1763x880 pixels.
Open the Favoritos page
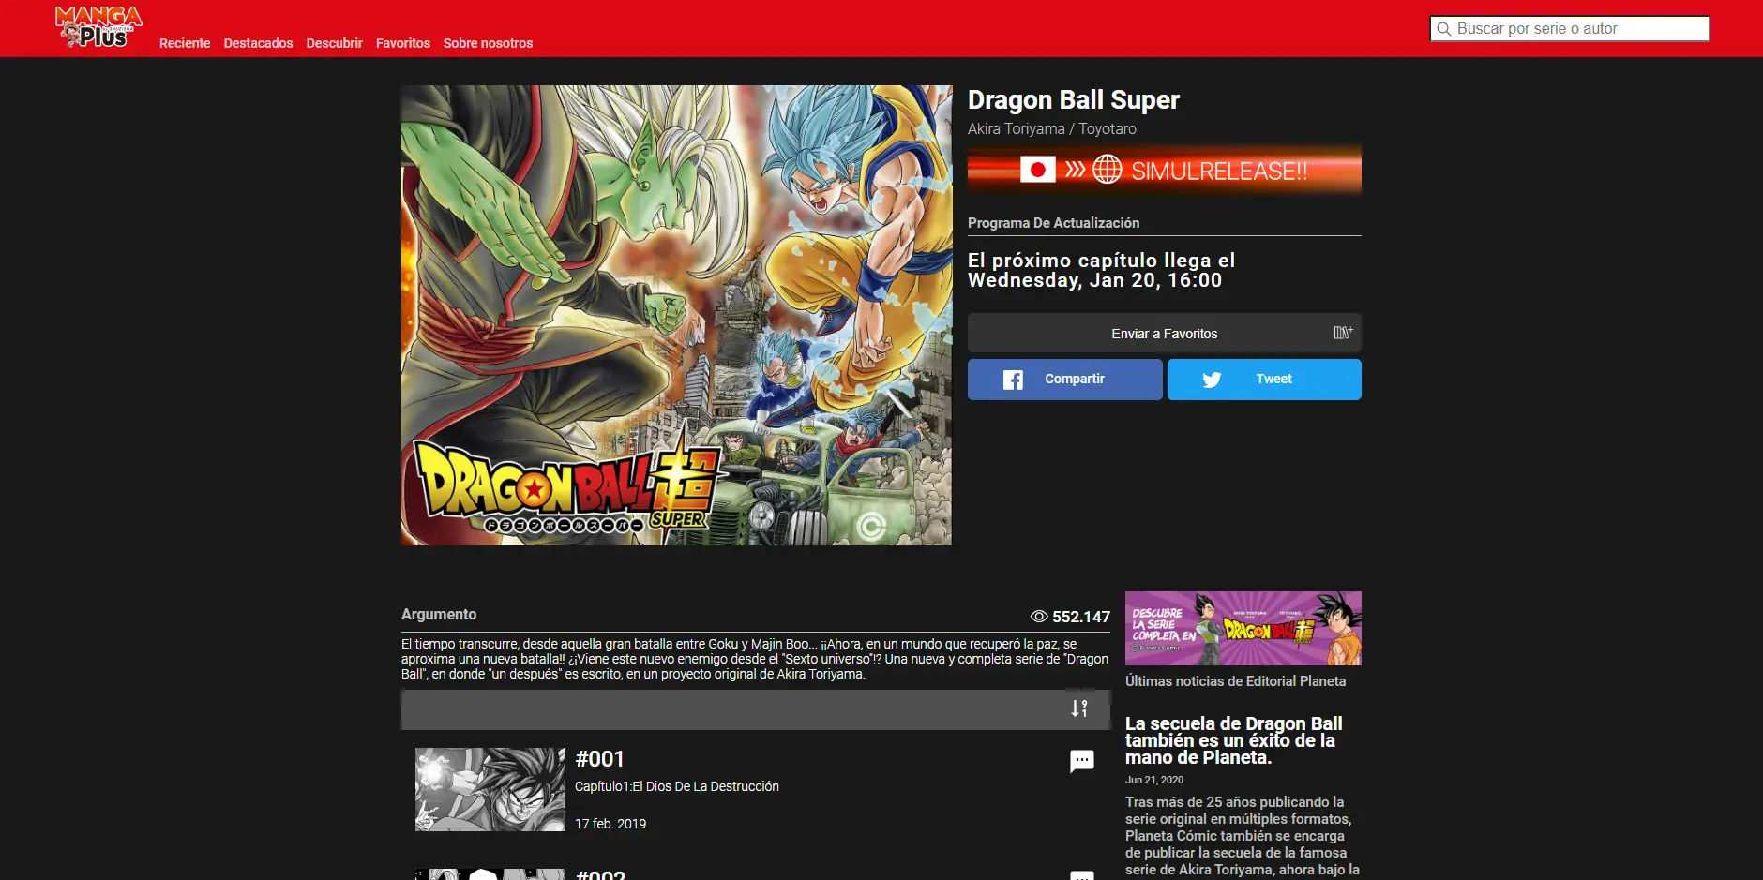pyautogui.click(x=403, y=43)
